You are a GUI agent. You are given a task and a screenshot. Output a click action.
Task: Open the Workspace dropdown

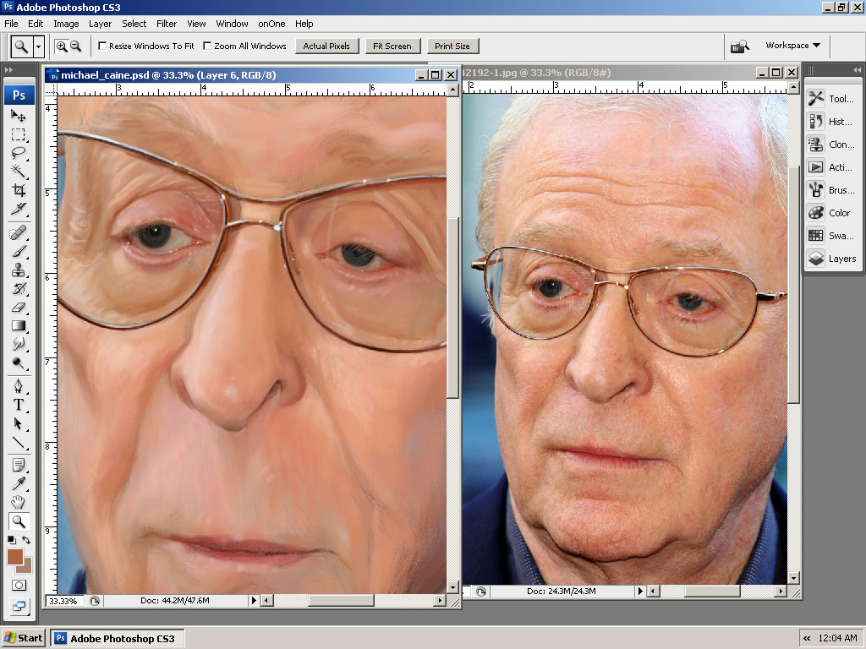[x=792, y=46]
